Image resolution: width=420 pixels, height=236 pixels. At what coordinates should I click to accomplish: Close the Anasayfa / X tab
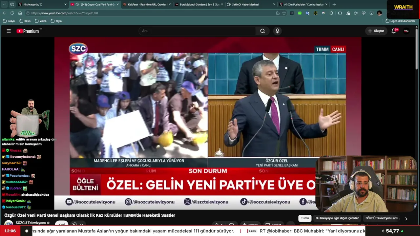[65, 5]
